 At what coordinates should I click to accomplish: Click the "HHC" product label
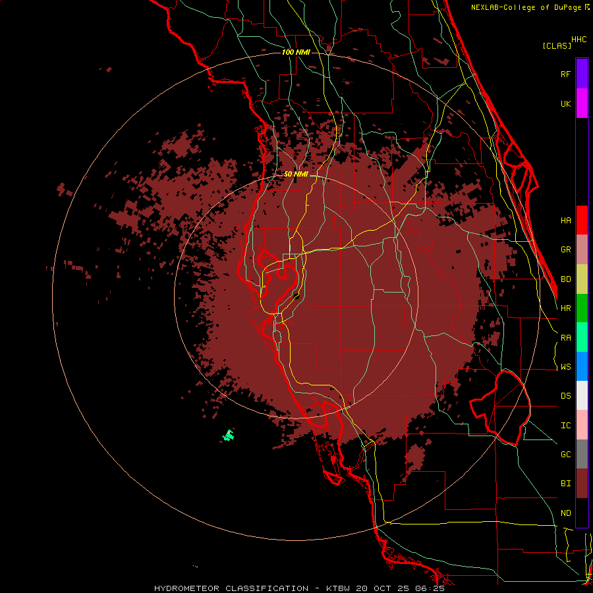pos(579,40)
